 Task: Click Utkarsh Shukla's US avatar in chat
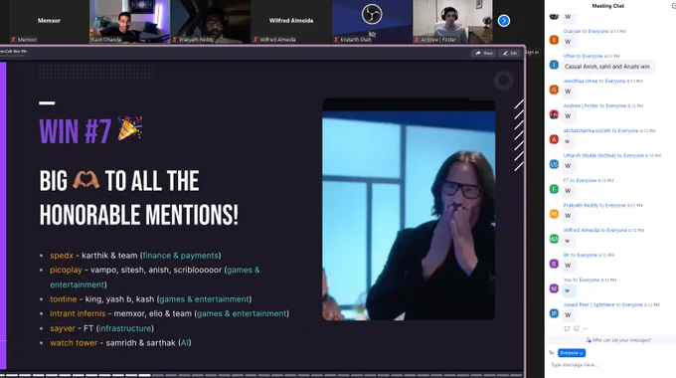(554, 164)
